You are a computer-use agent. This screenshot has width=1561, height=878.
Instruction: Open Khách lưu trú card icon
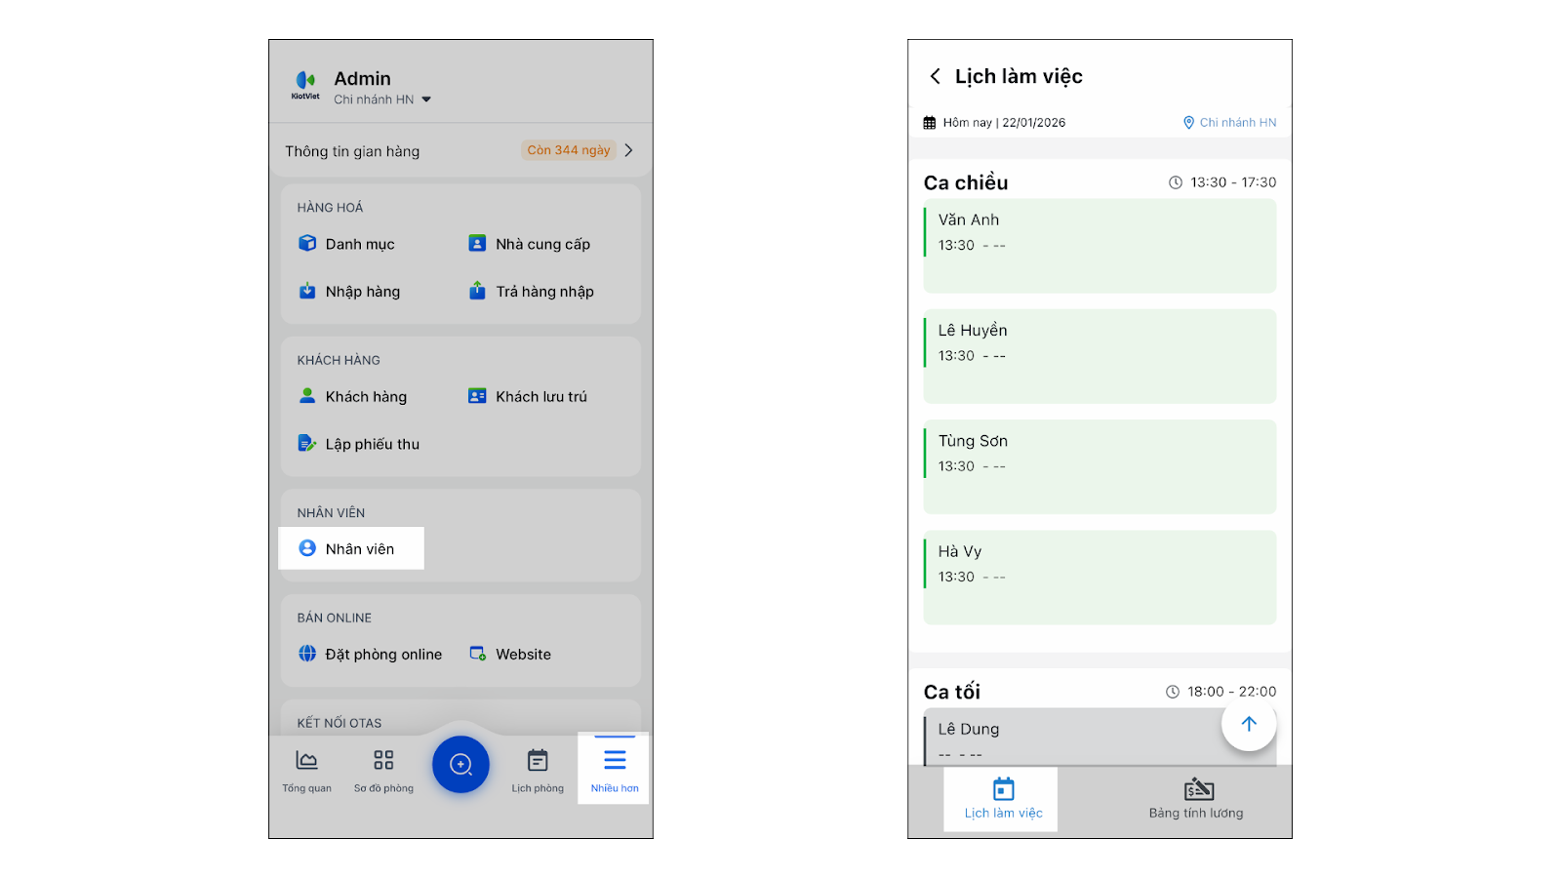point(477,395)
